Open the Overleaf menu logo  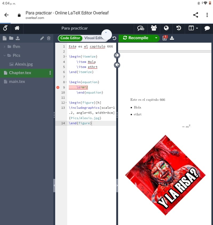pyautogui.click(x=5, y=28)
